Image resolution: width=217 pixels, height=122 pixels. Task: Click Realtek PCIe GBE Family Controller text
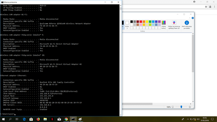tap(57, 82)
